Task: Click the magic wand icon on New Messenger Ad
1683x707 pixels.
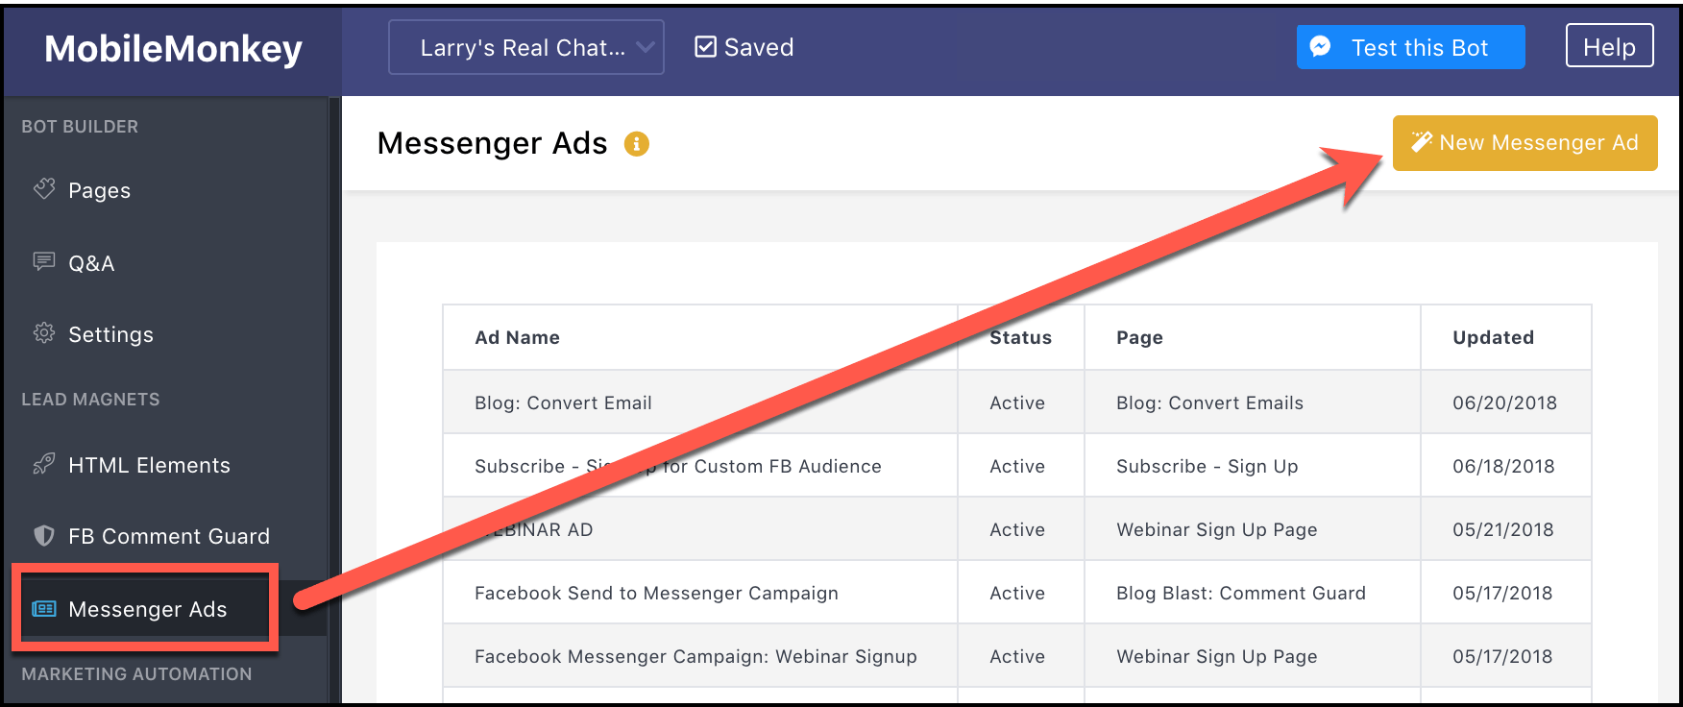Action: 1422,142
